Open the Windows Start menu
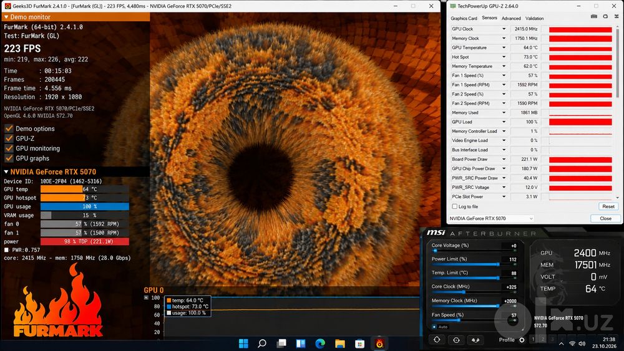Image resolution: width=624 pixels, height=351 pixels. coord(243,344)
